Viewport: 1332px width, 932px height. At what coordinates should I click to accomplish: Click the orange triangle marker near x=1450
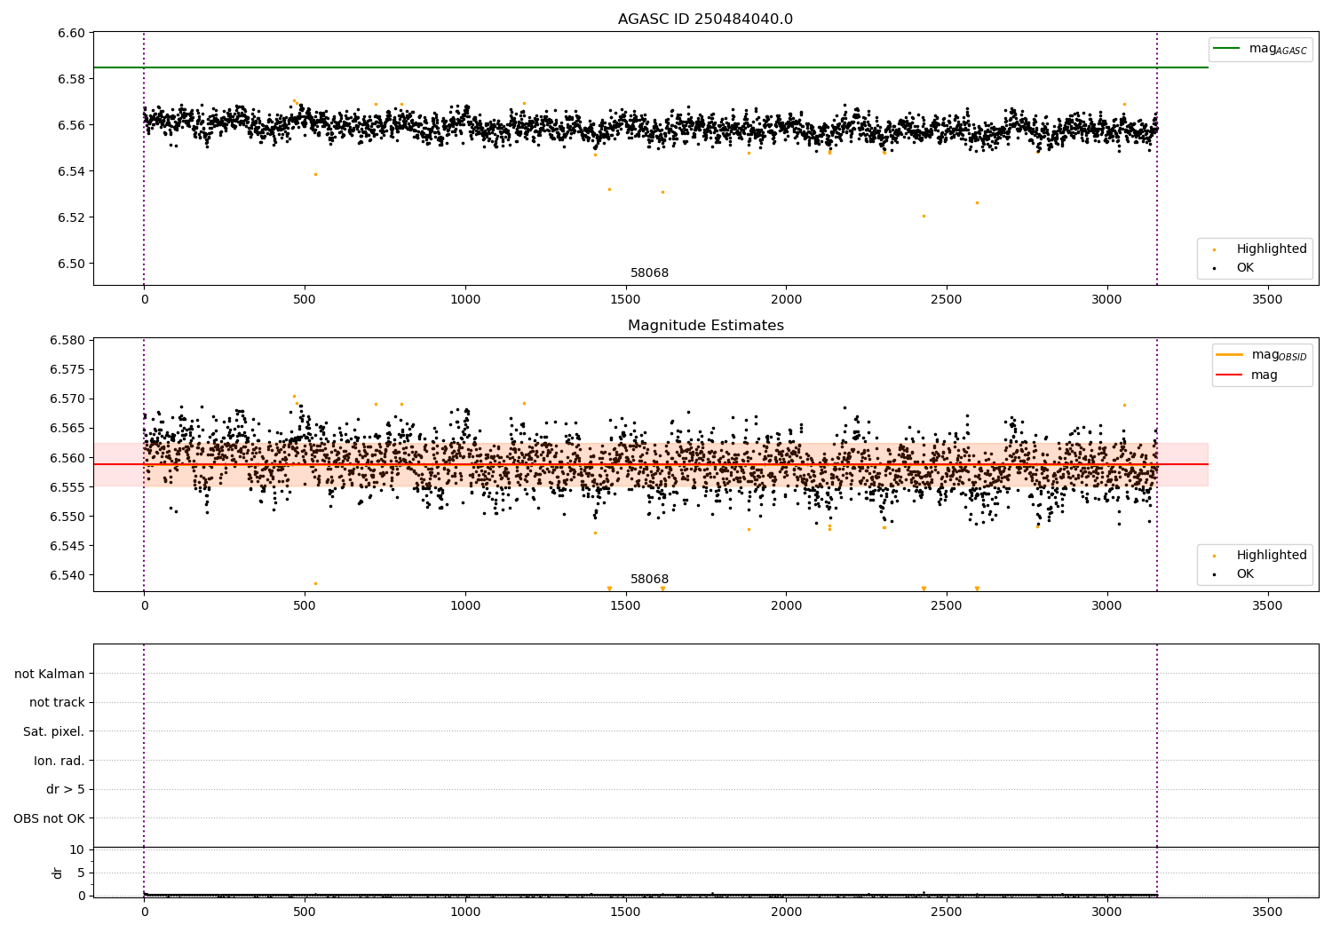(x=609, y=588)
